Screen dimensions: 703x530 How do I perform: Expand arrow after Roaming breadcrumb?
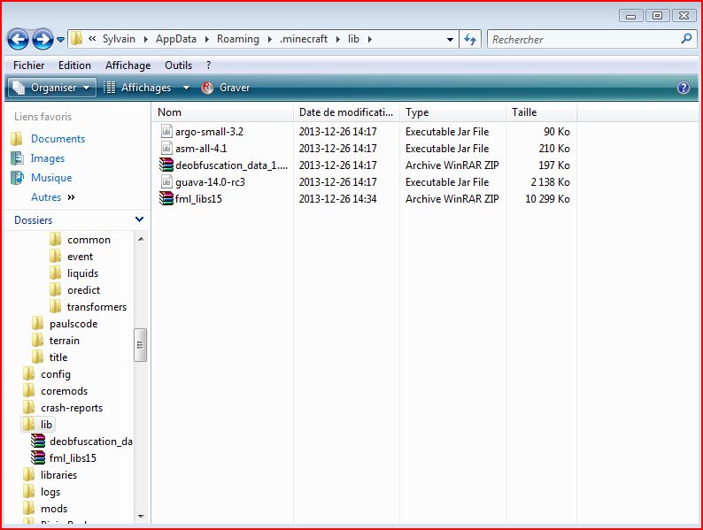(x=269, y=40)
